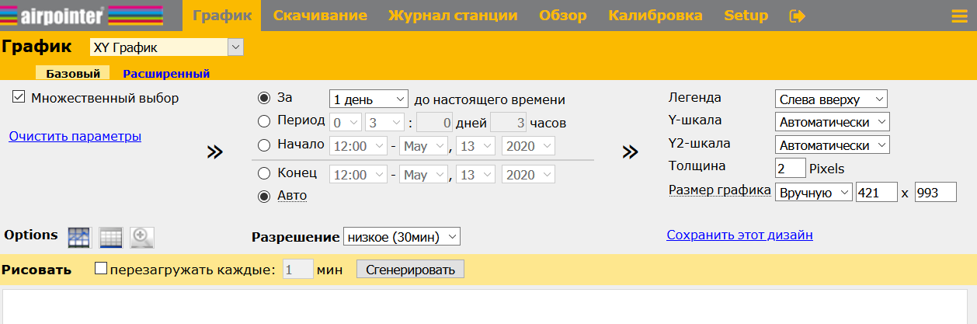Switch to the Расширенный tab
Image resolution: width=977 pixels, height=324 pixels.
point(166,74)
